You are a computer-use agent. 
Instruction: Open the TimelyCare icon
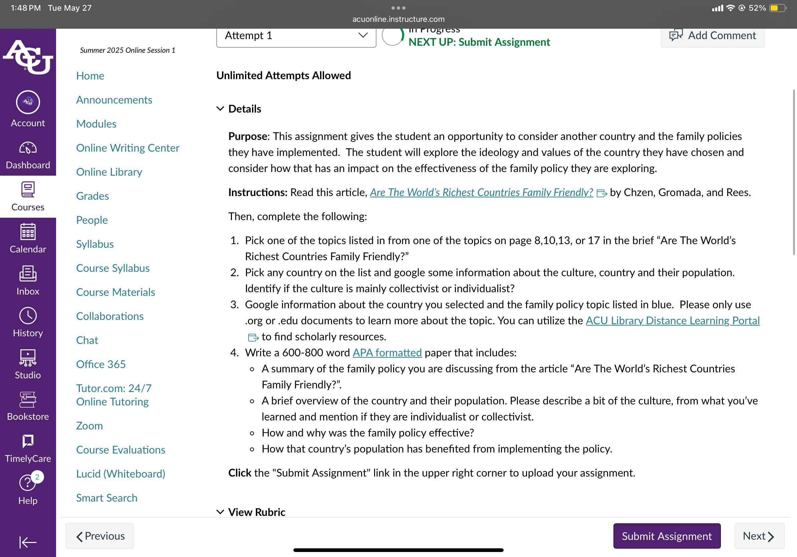(x=28, y=441)
